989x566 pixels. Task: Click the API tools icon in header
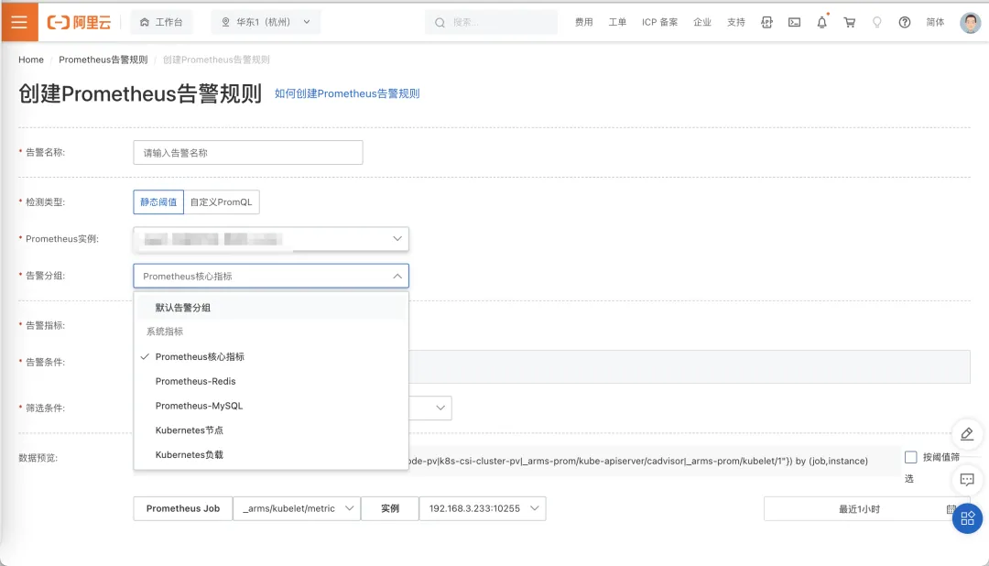coord(767,22)
